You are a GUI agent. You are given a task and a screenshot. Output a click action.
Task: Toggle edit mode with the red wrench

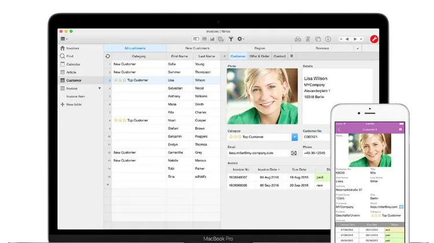[x=374, y=39]
